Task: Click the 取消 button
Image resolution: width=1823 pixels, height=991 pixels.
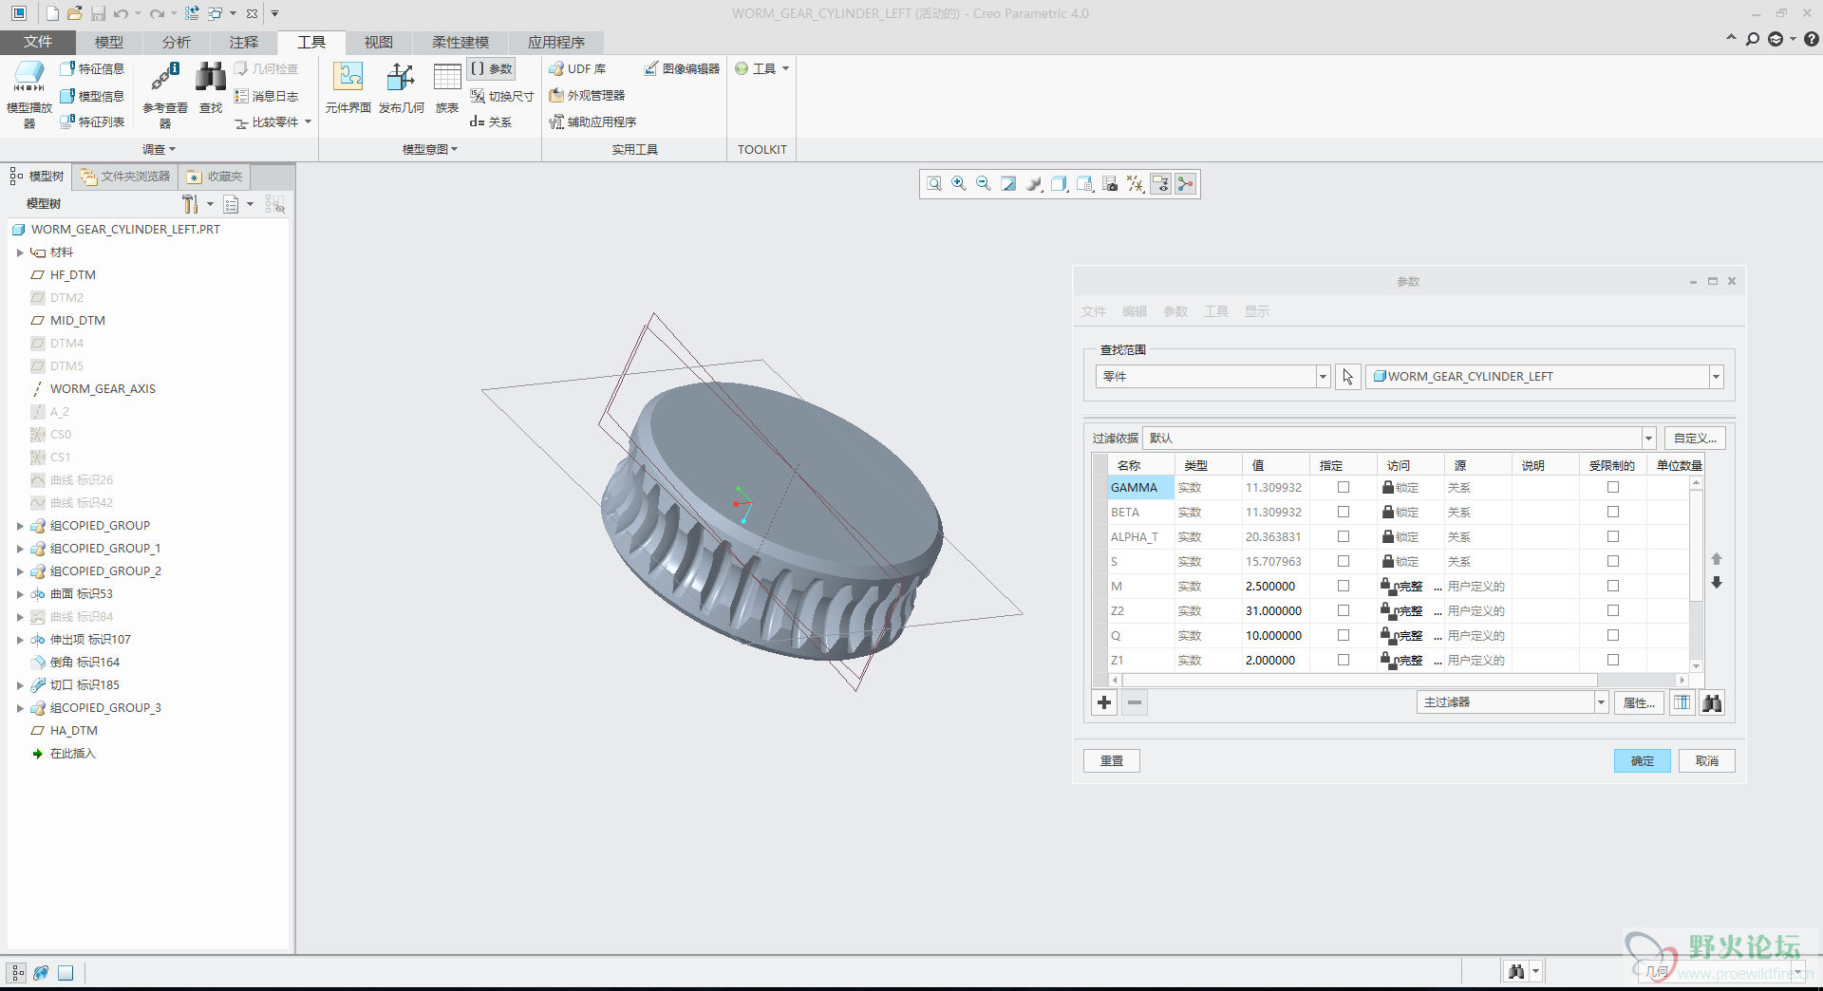Action: [1706, 760]
